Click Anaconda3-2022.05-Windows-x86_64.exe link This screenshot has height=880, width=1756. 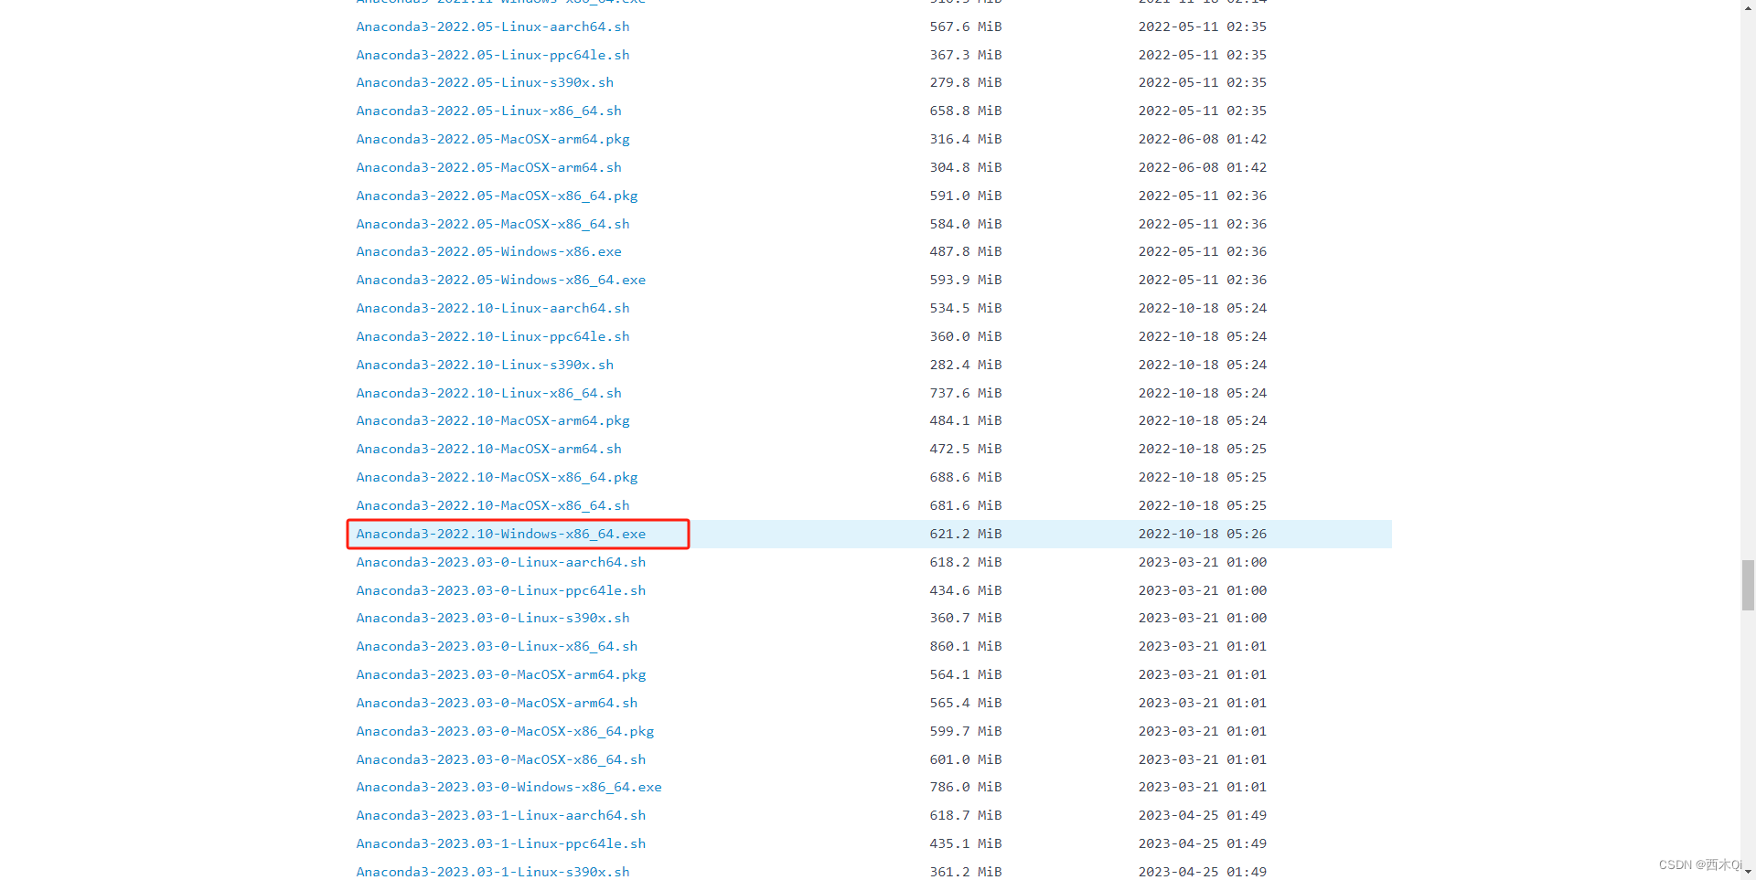pos(501,280)
